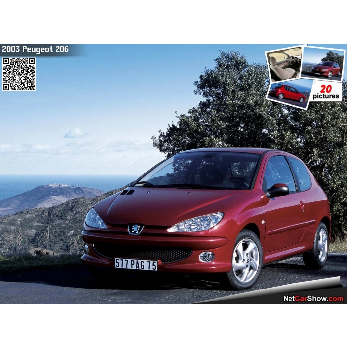Open the red car side-view thumbnail

[x=289, y=91]
